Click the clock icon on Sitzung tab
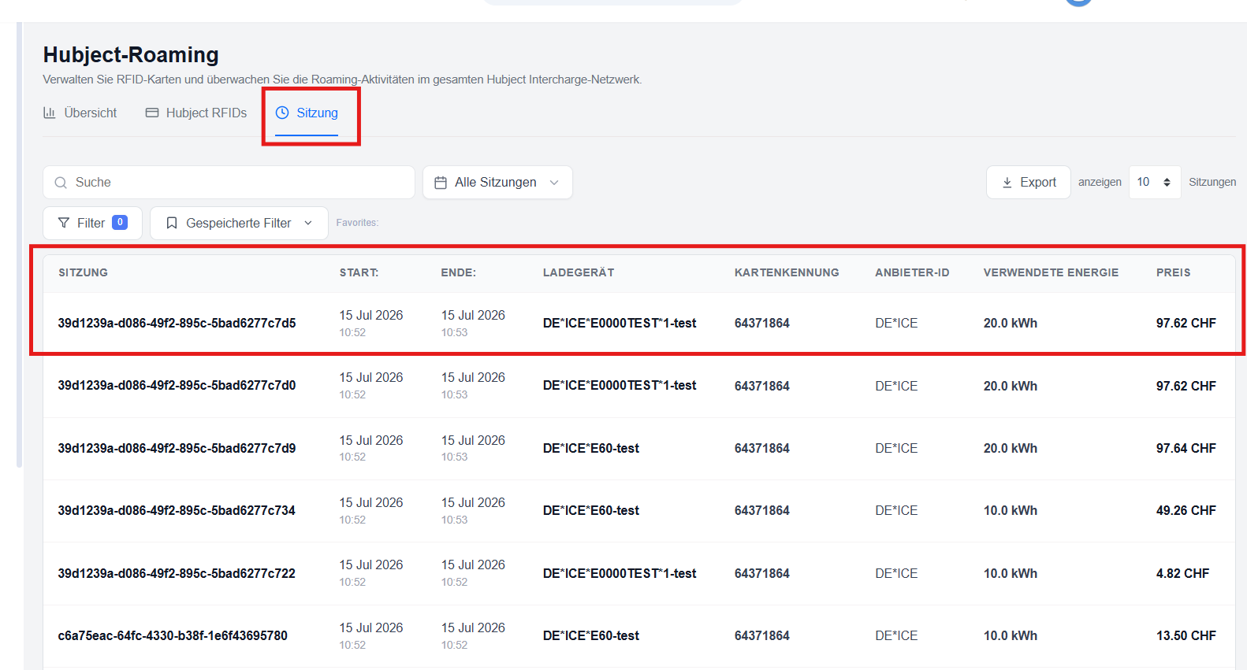This screenshot has width=1247, height=670. click(282, 113)
